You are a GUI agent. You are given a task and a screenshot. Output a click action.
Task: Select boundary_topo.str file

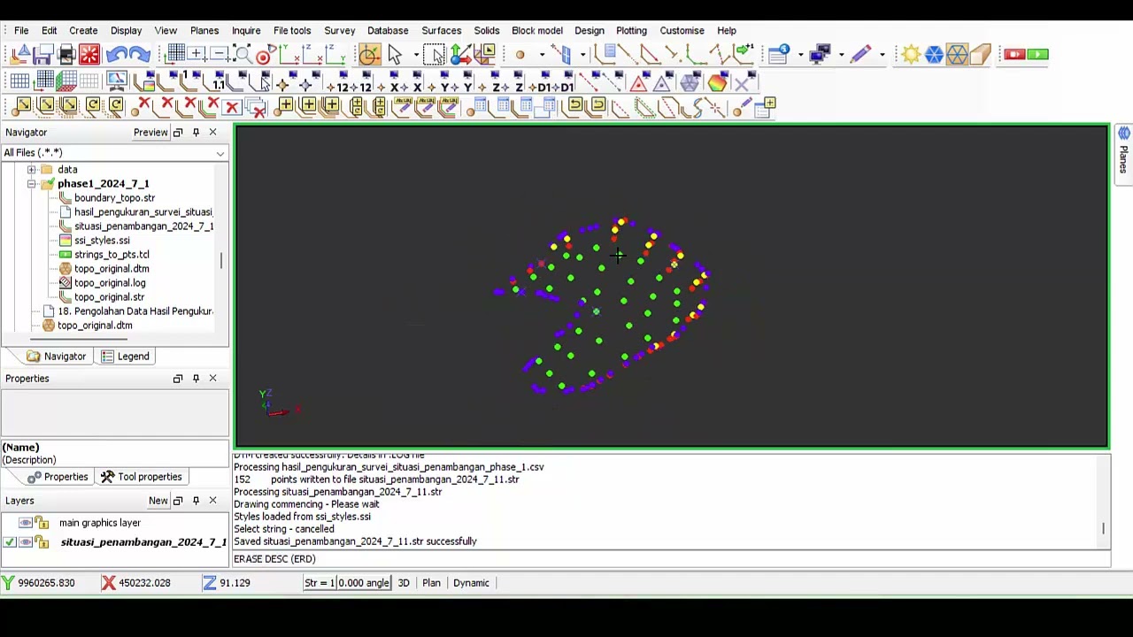(x=114, y=197)
